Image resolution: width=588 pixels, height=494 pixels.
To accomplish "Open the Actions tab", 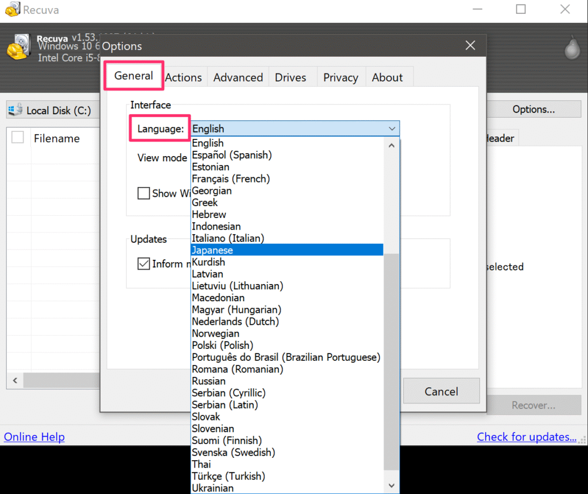I will pos(183,77).
